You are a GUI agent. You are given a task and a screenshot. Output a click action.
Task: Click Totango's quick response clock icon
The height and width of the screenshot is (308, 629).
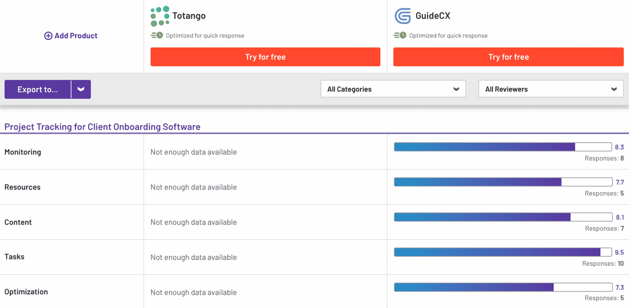pos(157,35)
